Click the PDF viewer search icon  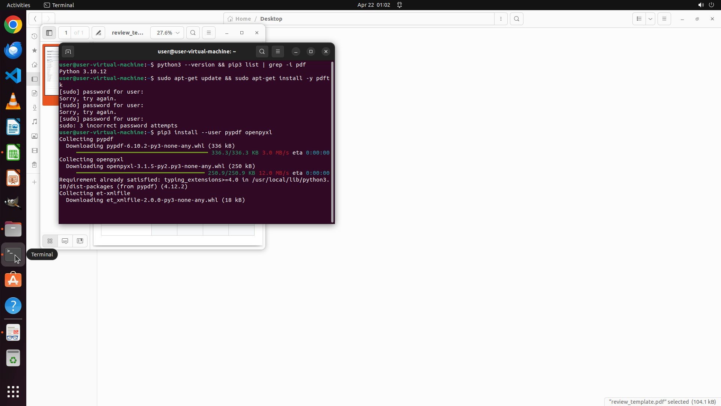tap(193, 33)
